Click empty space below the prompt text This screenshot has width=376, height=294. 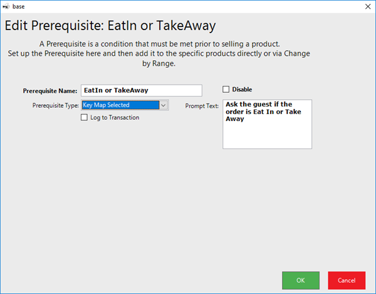coord(267,137)
